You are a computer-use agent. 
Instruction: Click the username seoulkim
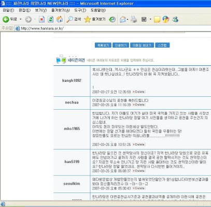(72, 184)
